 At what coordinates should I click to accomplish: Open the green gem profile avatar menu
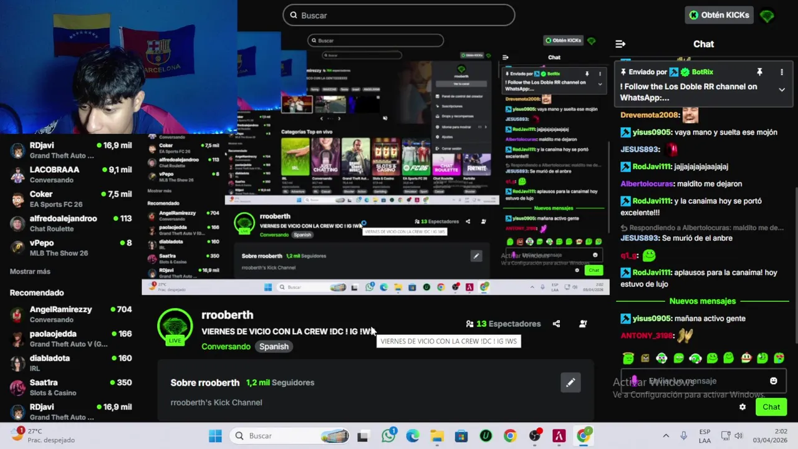point(767,16)
